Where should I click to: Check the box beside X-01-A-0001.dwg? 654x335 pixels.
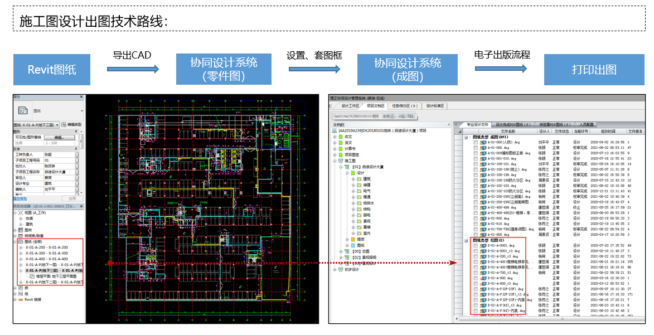(x=475, y=245)
